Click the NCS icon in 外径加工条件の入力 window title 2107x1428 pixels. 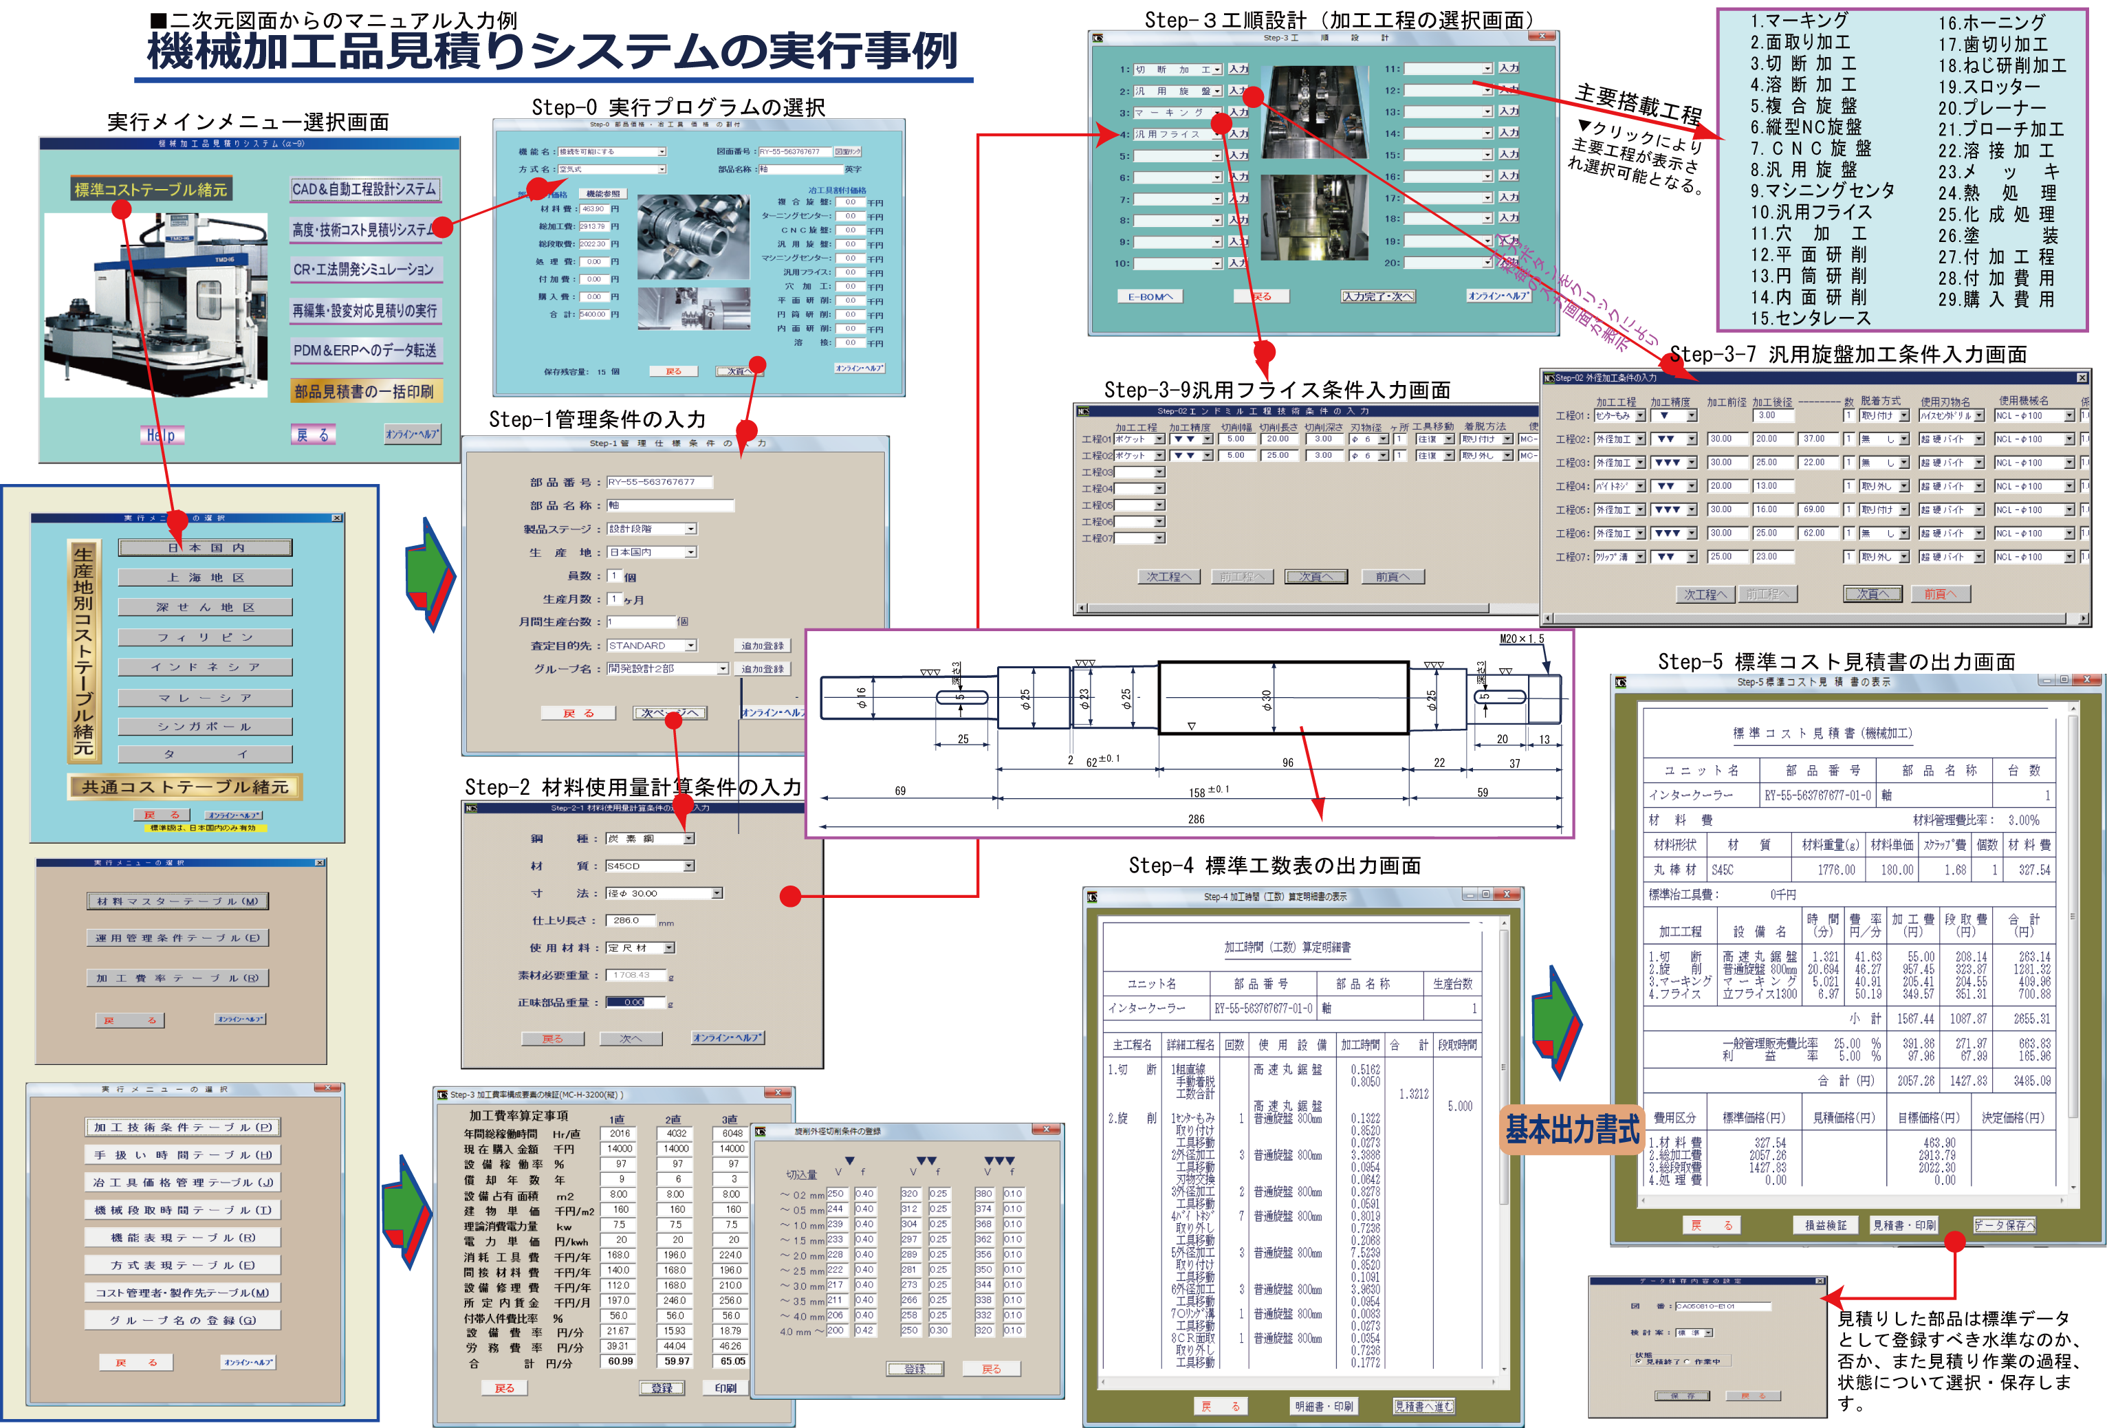tap(1549, 377)
